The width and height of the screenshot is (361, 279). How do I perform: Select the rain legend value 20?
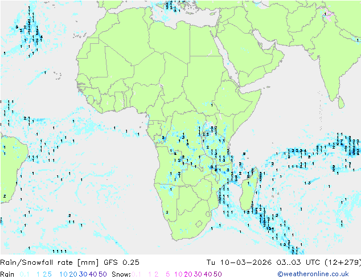(x=73, y=274)
